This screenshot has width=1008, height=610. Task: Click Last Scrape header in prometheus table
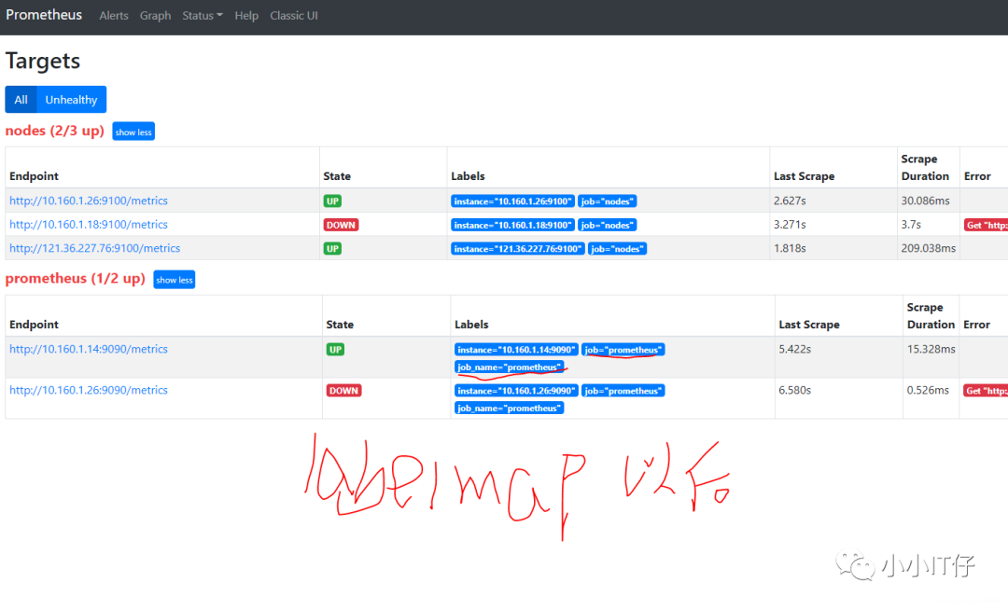[809, 325]
